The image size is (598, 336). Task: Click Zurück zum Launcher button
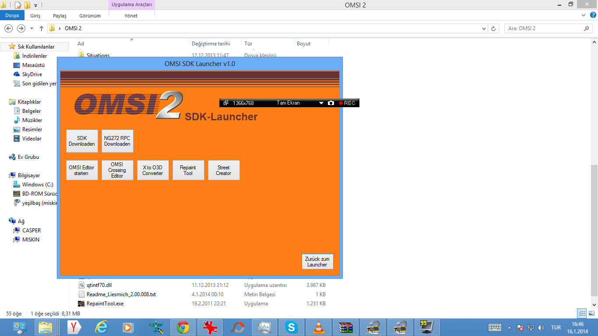click(317, 262)
